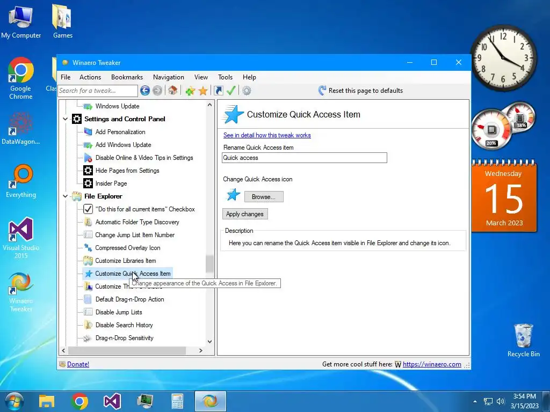Open the https://winaero.com link
The image size is (550, 412).
click(x=432, y=364)
